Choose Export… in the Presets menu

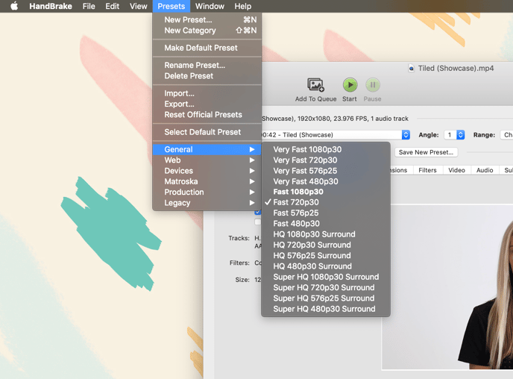207,104
